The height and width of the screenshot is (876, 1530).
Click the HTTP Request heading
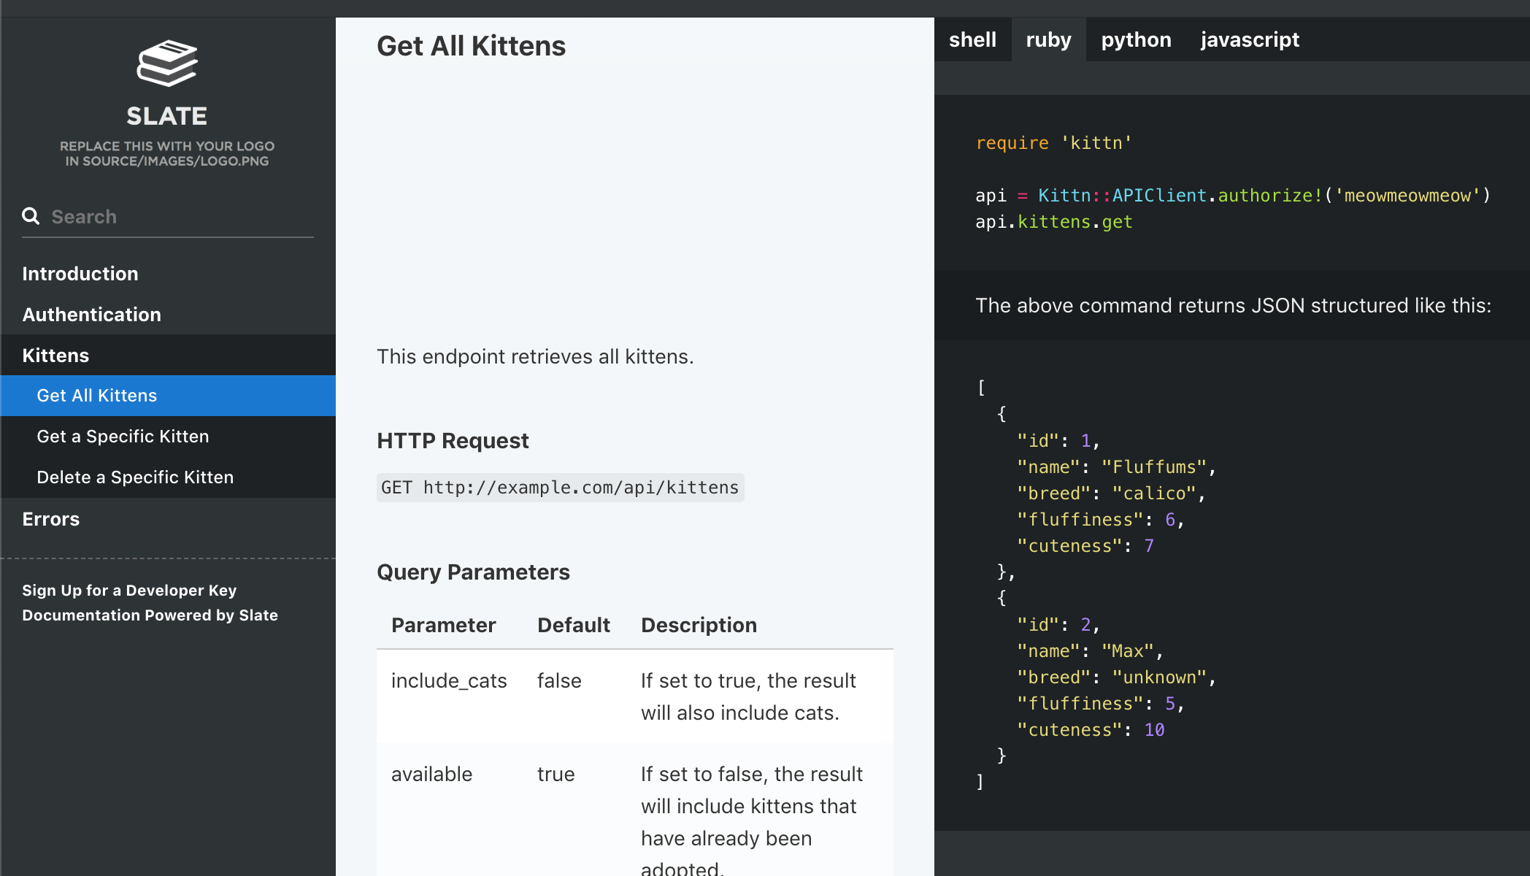453,441
